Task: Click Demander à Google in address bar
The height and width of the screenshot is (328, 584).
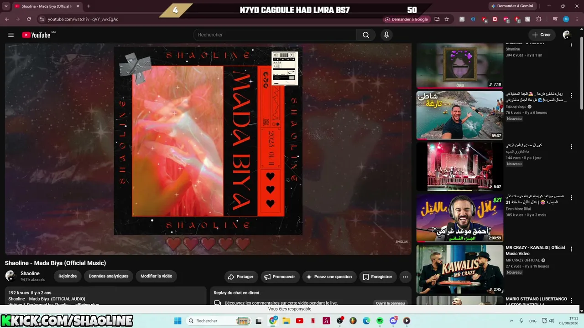Action: click(x=407, y=19)
